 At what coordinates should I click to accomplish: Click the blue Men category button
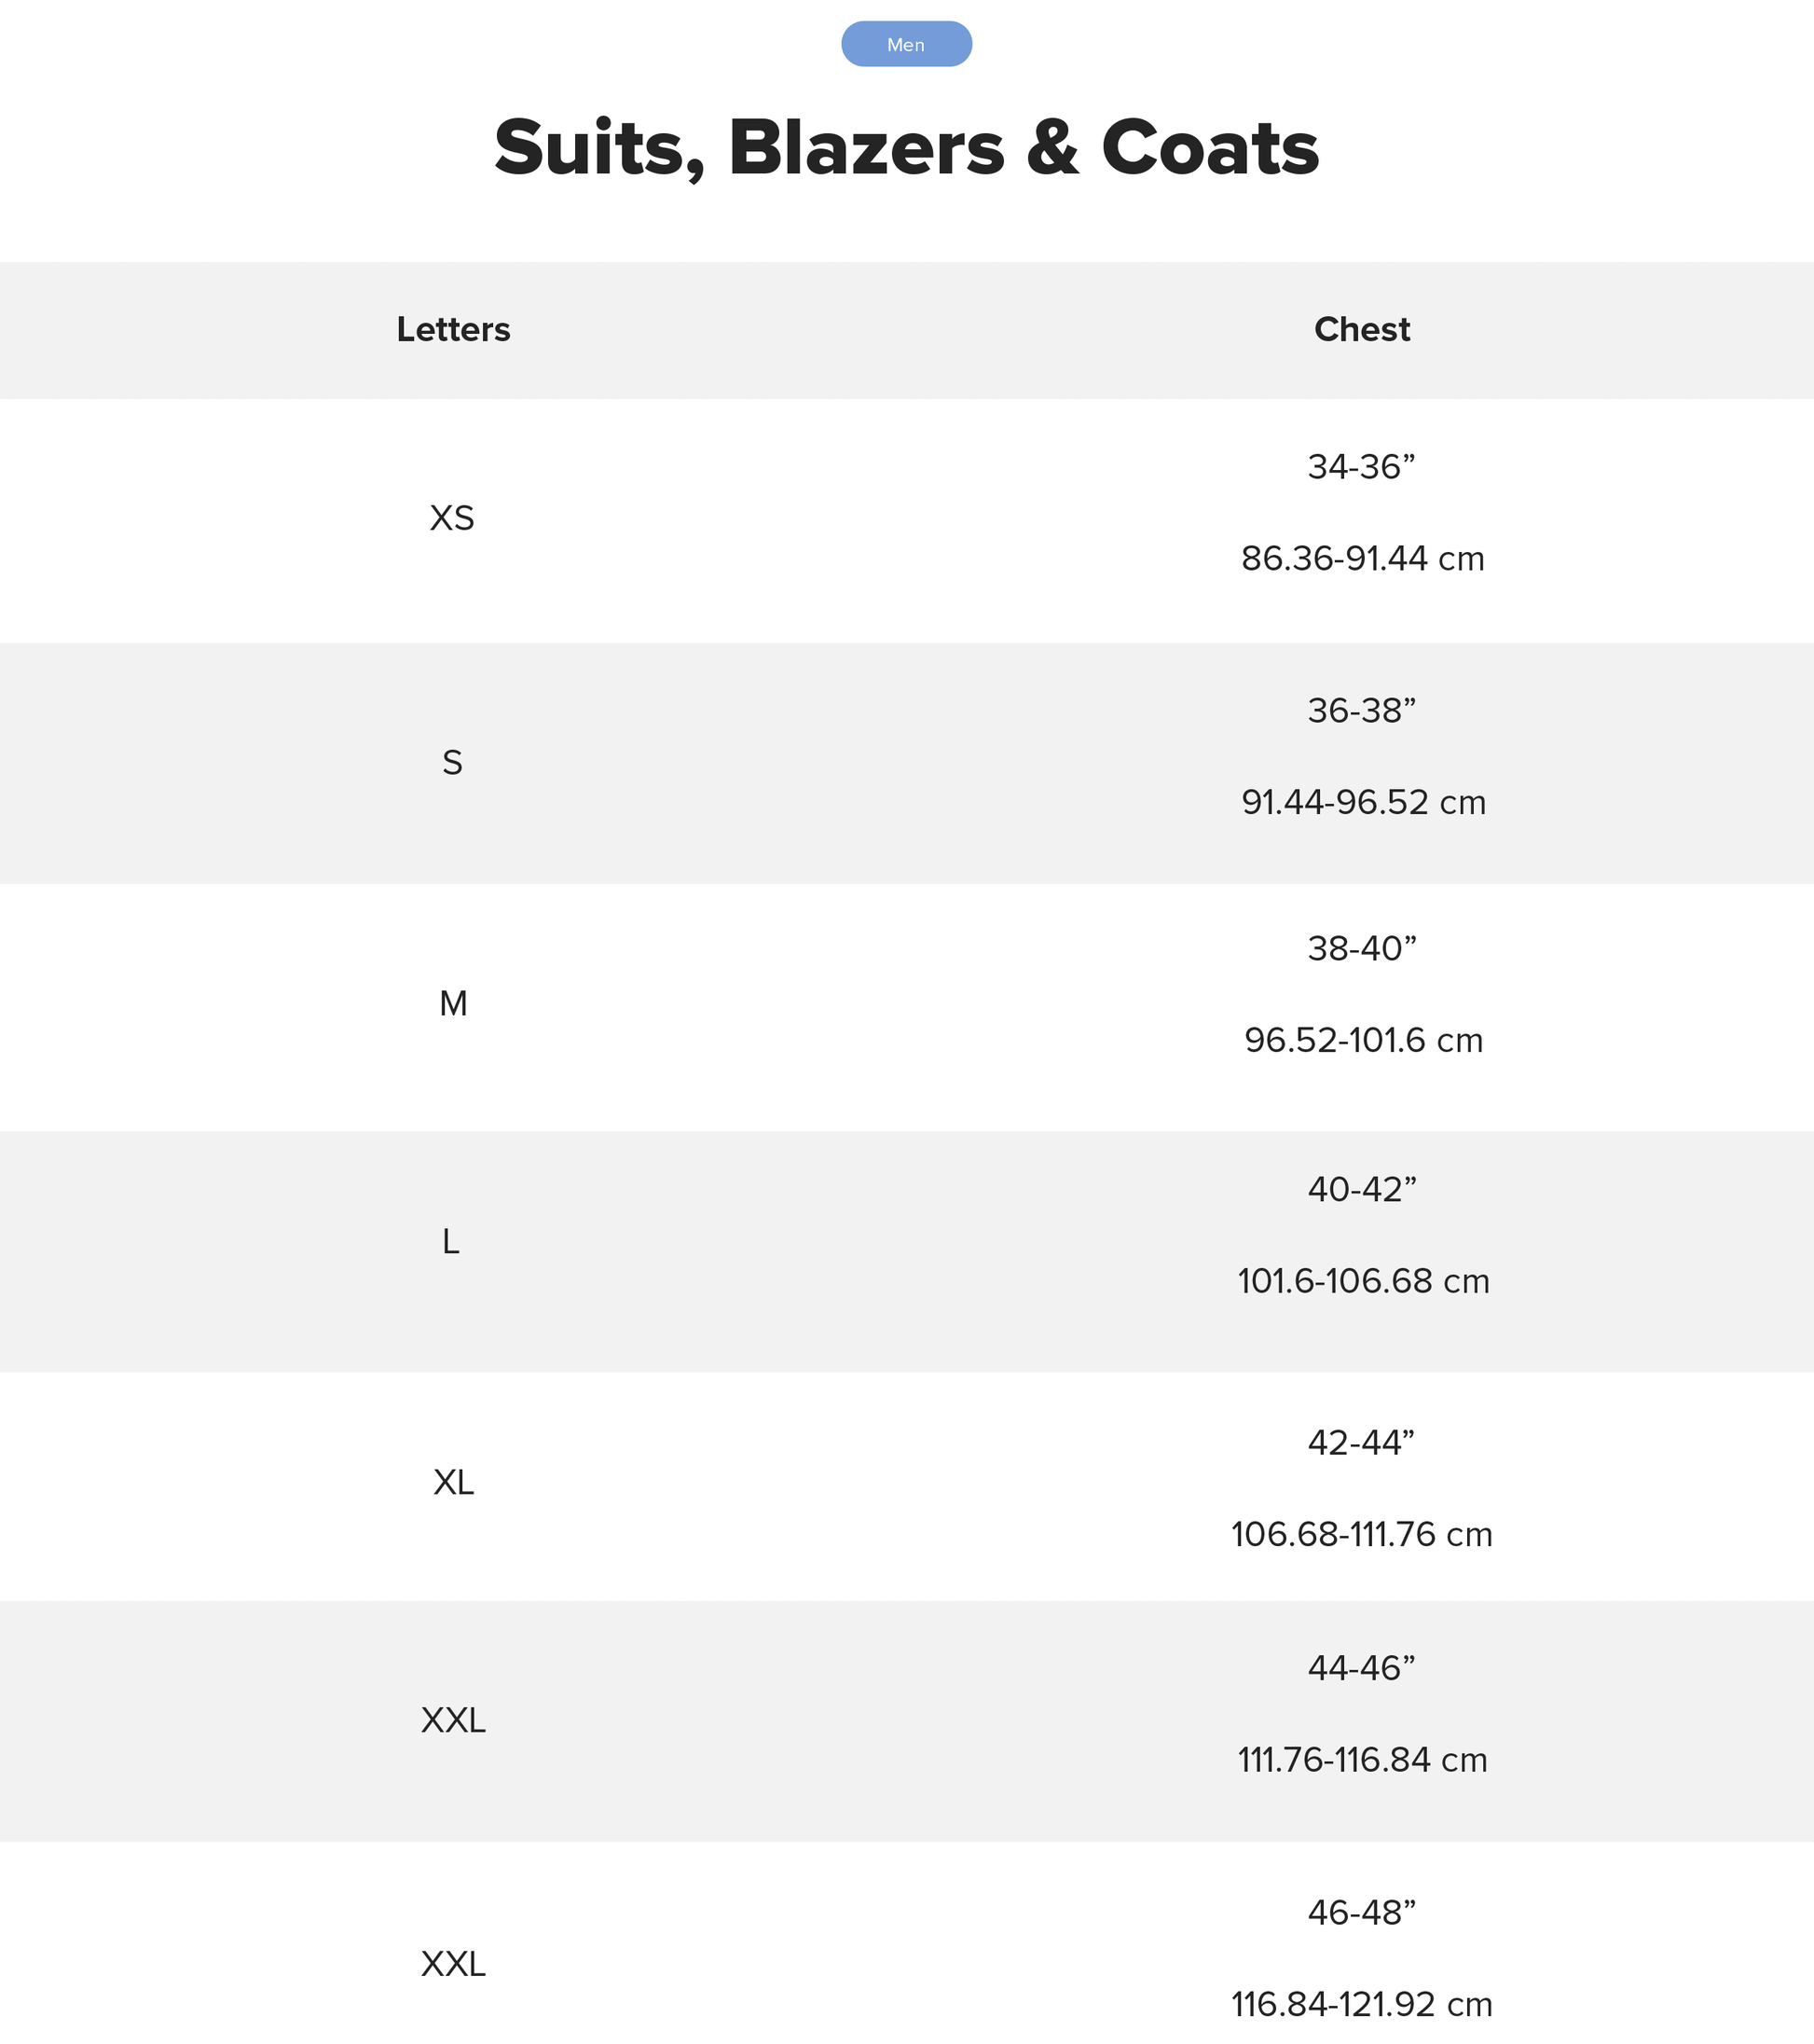tap(905, 45)
